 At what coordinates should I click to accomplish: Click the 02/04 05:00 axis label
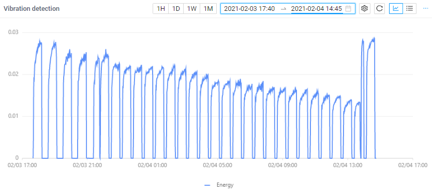click(217, 166)
